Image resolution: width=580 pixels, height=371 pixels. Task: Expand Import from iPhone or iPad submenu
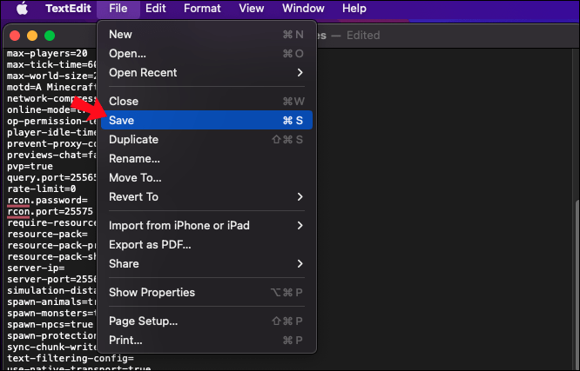tap(300, 226)
